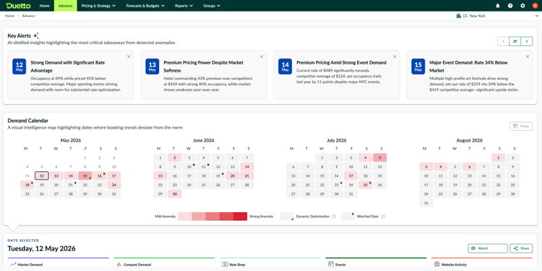Select July 25 watched date
Viewport: 542px width, 271px height.
point(365,184)
